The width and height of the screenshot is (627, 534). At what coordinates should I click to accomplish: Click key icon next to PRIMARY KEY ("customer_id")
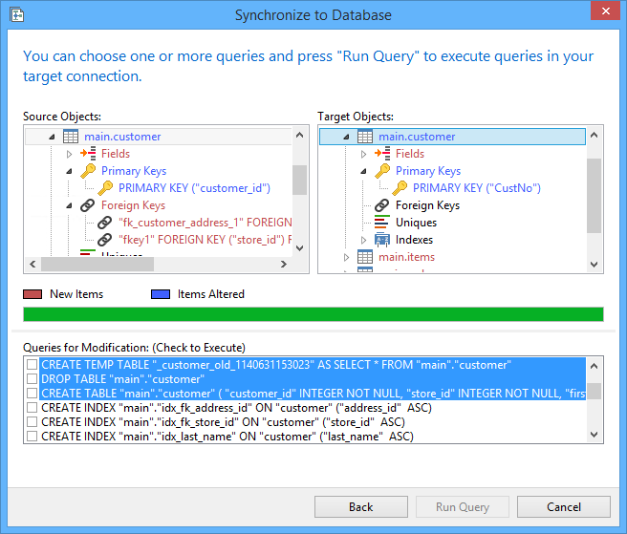point(105,188)
